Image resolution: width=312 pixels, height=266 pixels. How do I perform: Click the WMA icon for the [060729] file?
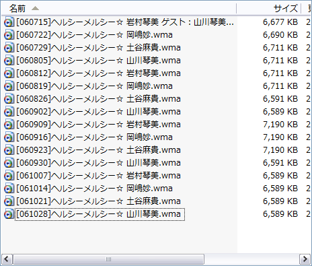tap(9, 48)
